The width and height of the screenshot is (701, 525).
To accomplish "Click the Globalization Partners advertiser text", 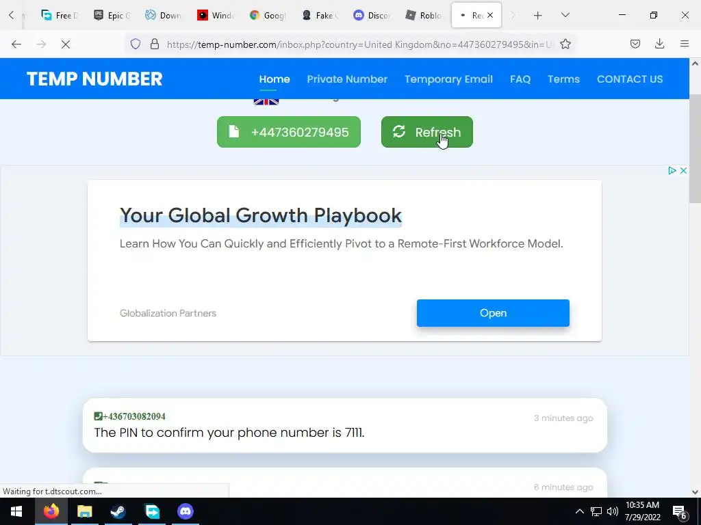I will [168, 313].
